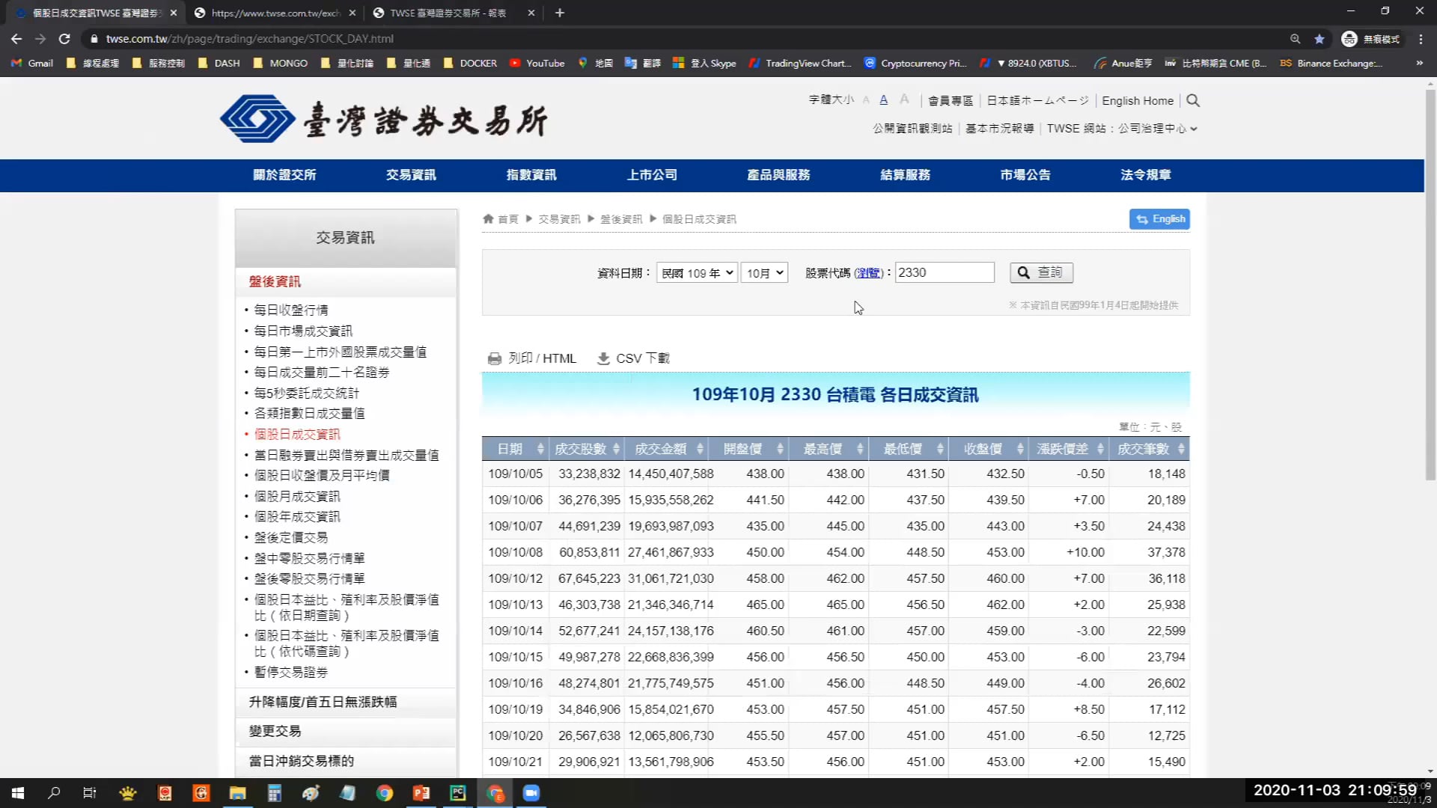The width and height of the screenshot is (1437, 808).
Task: Open the 瀏覽 stock code browse link
Action: click(x=869, y=272)
